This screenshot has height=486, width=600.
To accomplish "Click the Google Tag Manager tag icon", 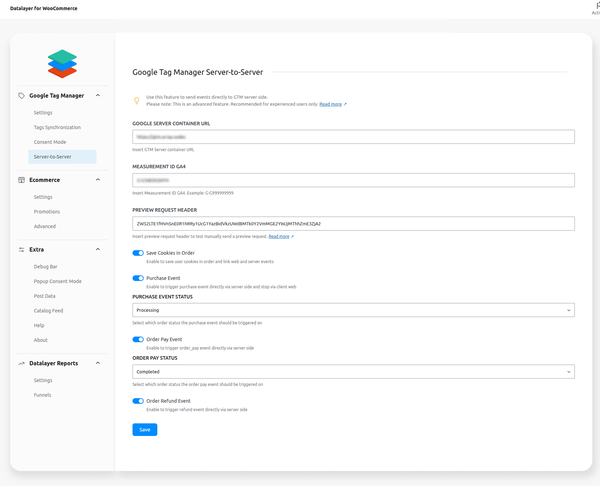I will point(21,96).
